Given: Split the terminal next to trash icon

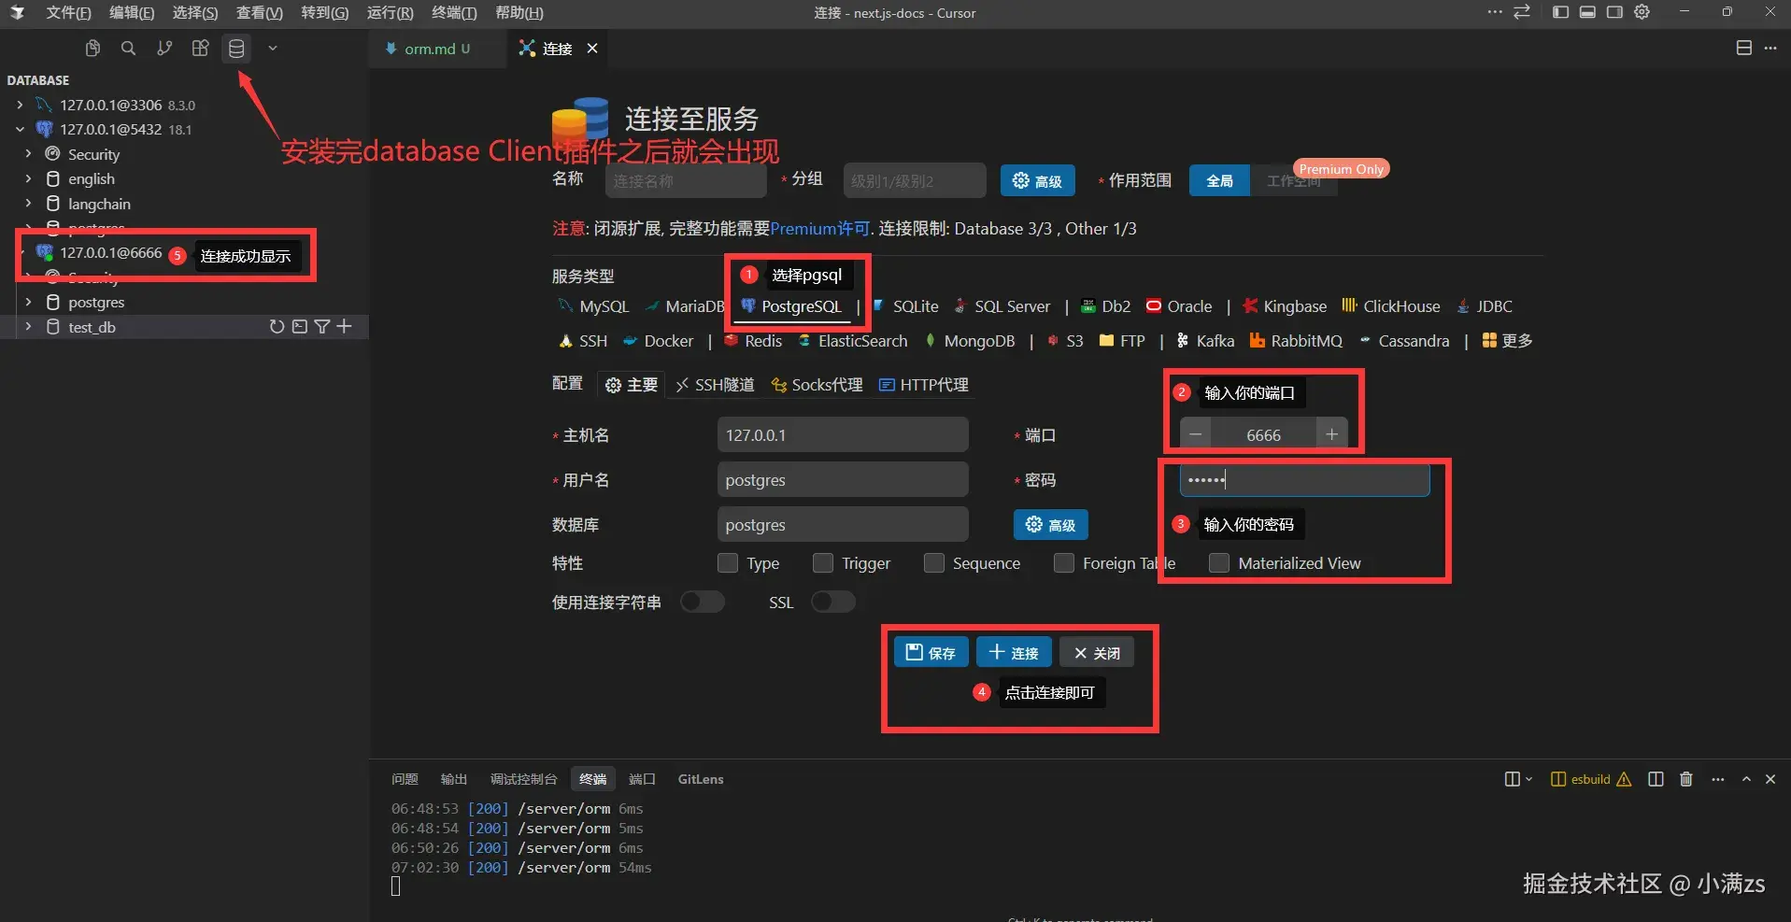Looking at the screenshot, I should [x=1656, y=779].
